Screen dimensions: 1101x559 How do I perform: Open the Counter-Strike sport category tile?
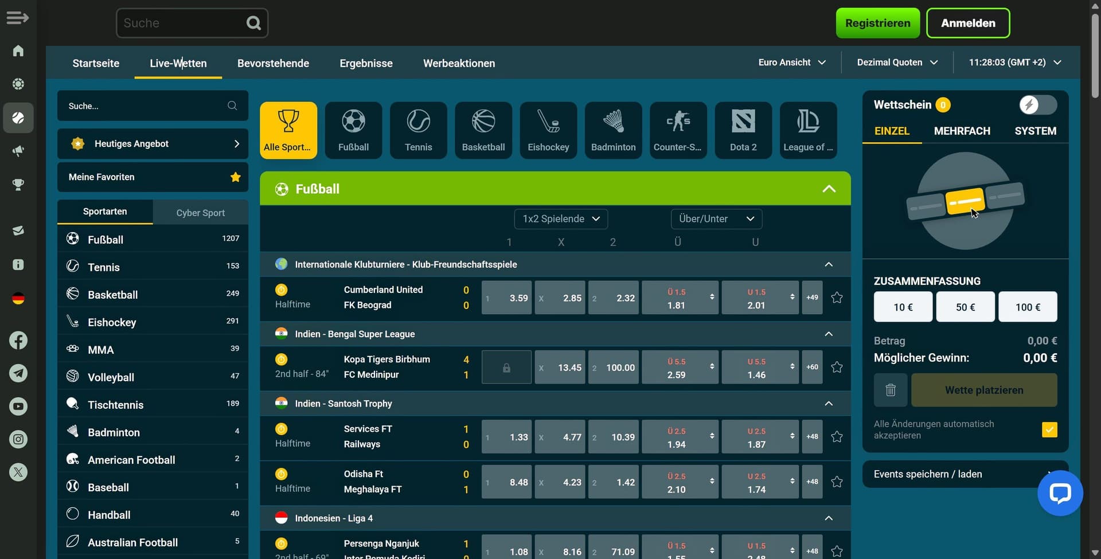[678, 130]
